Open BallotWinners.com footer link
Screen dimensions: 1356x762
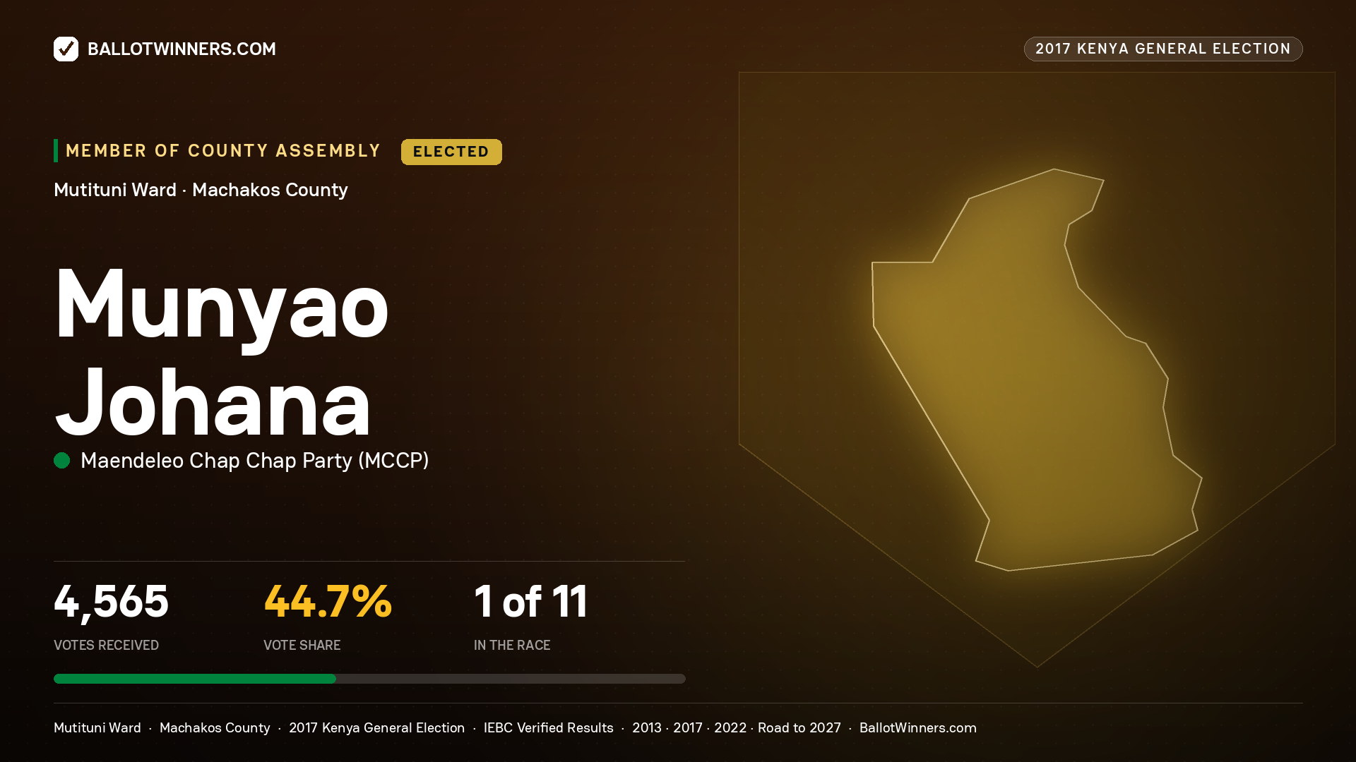918,727
